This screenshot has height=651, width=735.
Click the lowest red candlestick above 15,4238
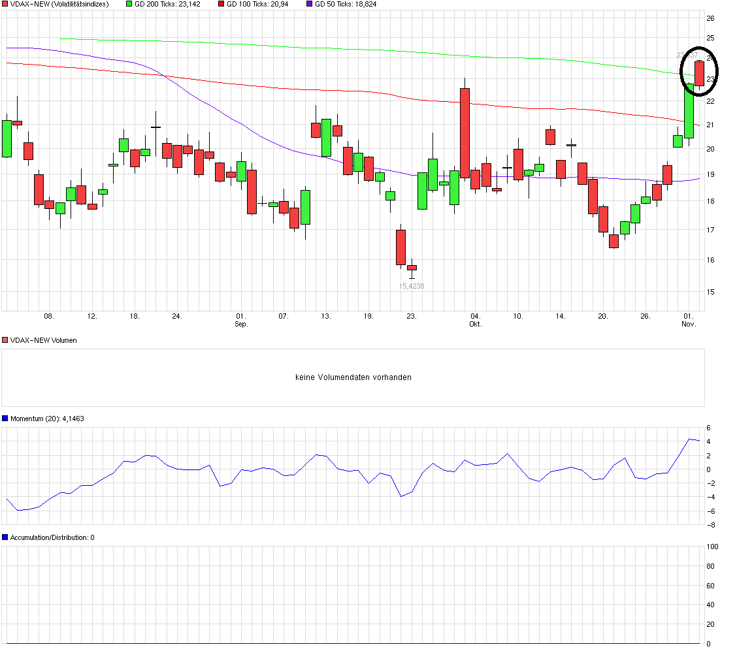(412, 268)
